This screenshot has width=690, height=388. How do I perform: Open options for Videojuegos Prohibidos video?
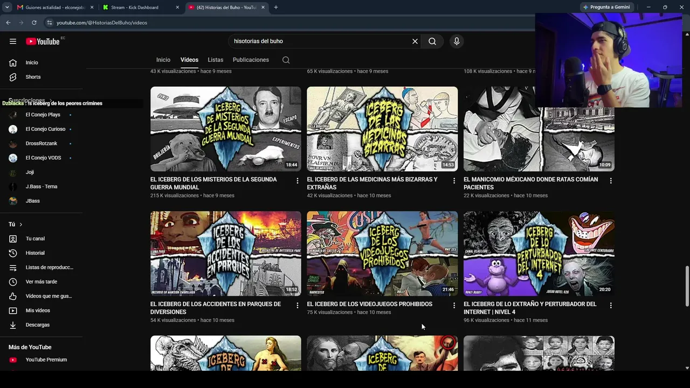pos(454,305)
